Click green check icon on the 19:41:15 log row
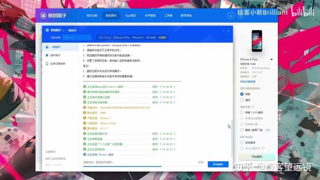This screenshot has width=320, height=180. [x=84, y=149]
